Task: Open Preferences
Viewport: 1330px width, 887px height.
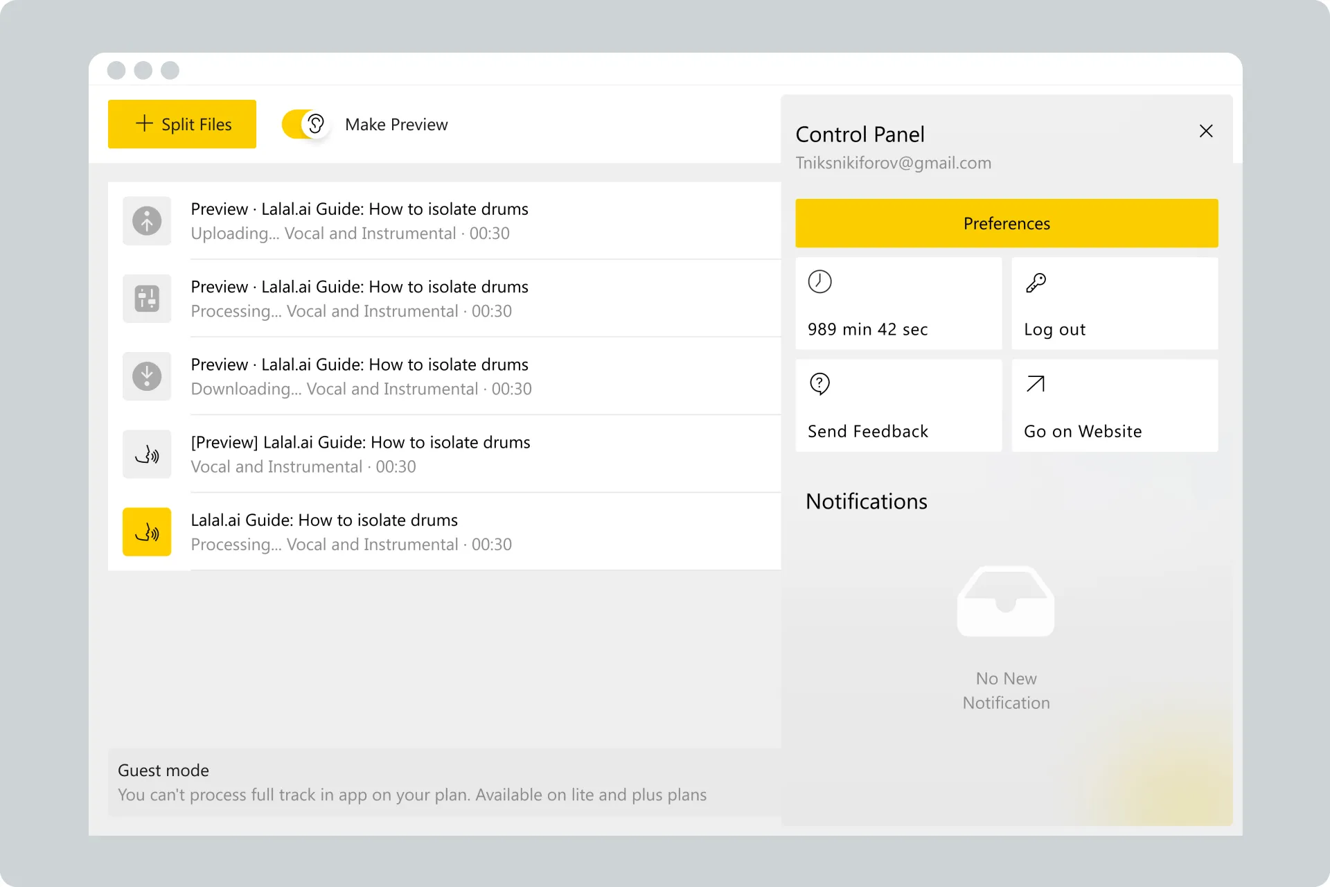Action: coord(1007,223)
